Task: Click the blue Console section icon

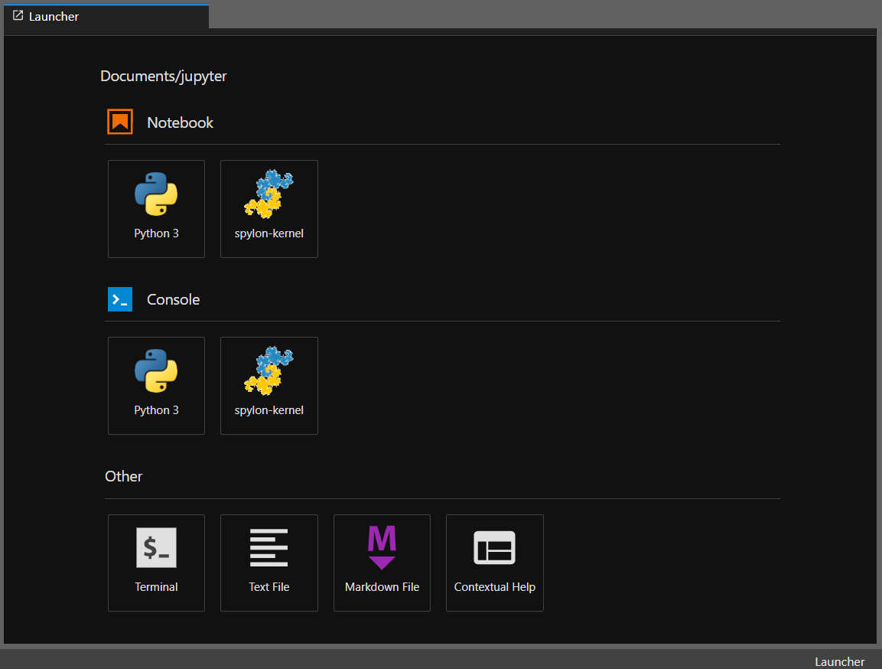Action: pos(120,299)
